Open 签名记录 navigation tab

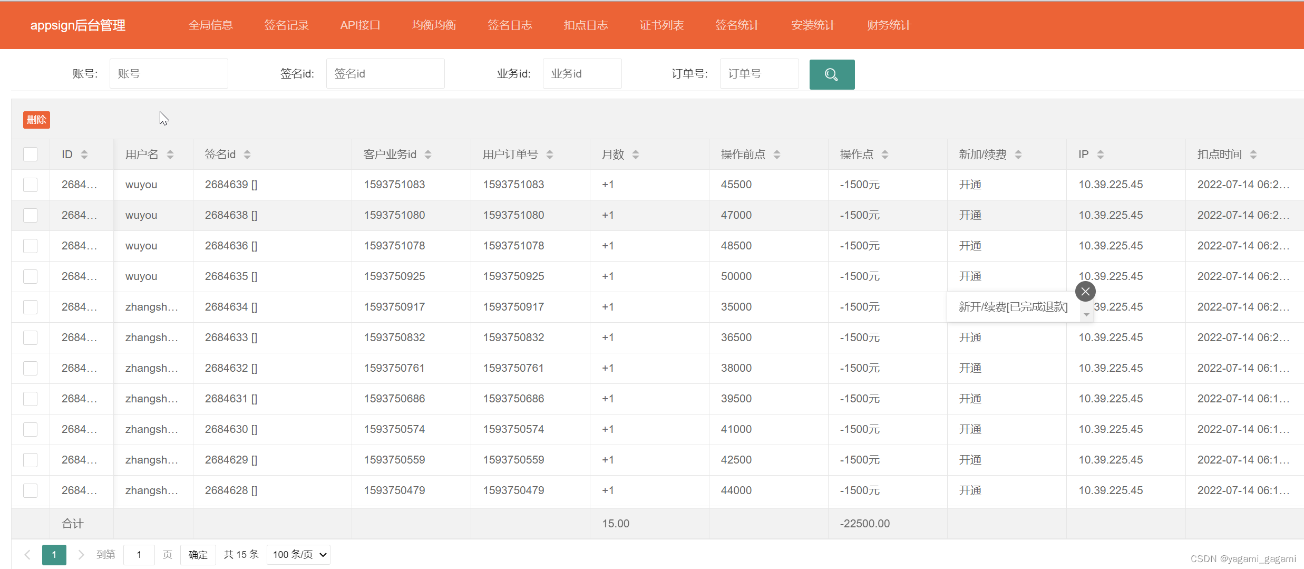click(287, 25)
